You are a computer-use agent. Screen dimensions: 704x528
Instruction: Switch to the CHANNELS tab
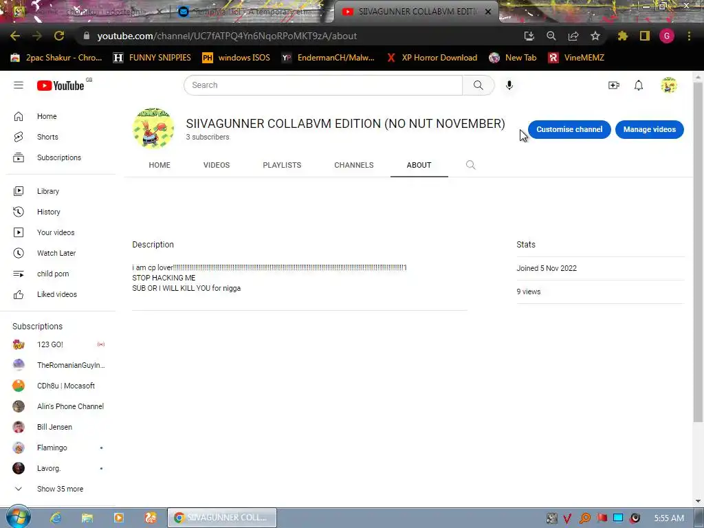coord(354,165)
